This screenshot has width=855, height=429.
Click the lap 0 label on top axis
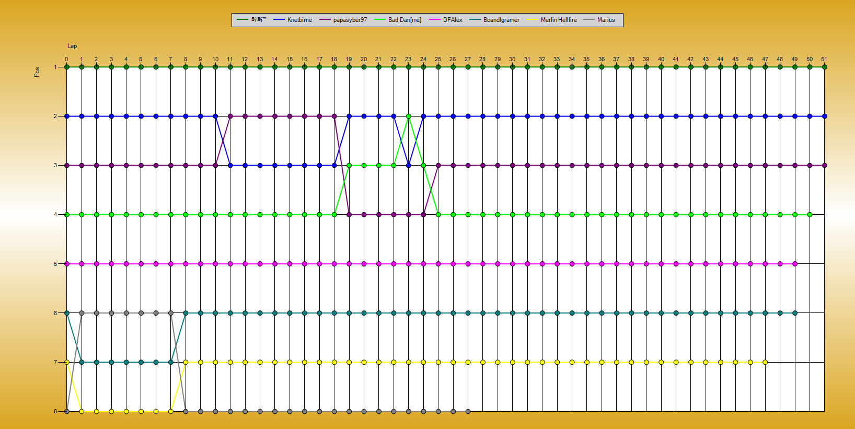(66, 59)
